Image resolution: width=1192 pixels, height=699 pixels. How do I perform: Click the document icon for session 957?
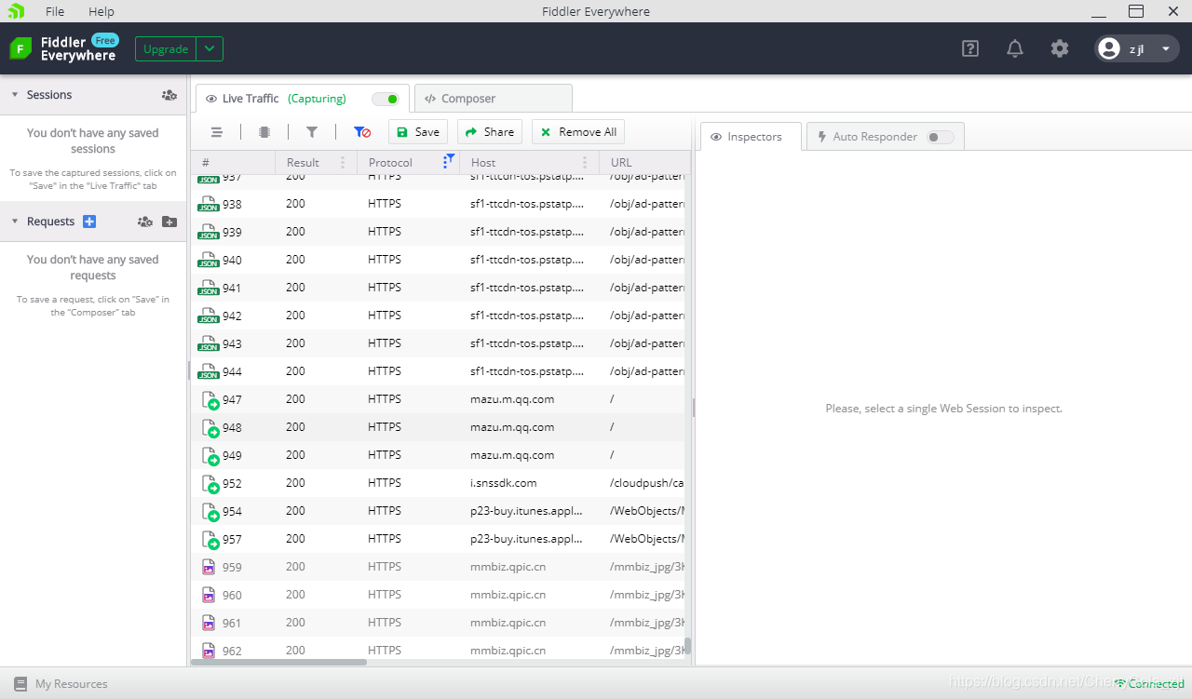(210, 540)
